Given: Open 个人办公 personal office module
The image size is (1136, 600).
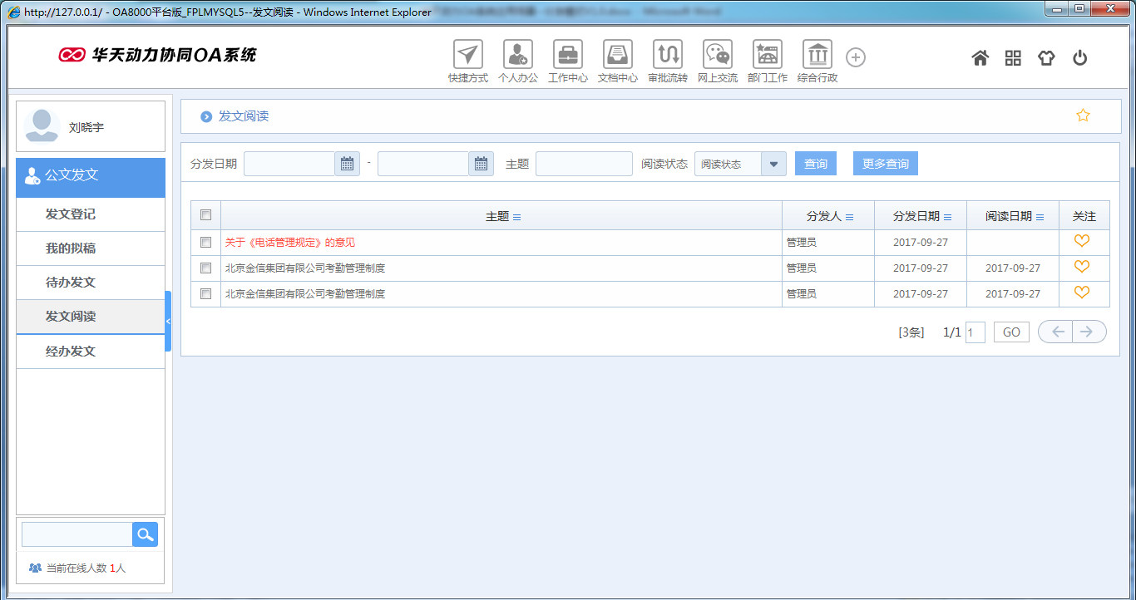Looking at the screenshot, I should click(x=517, y=57).
